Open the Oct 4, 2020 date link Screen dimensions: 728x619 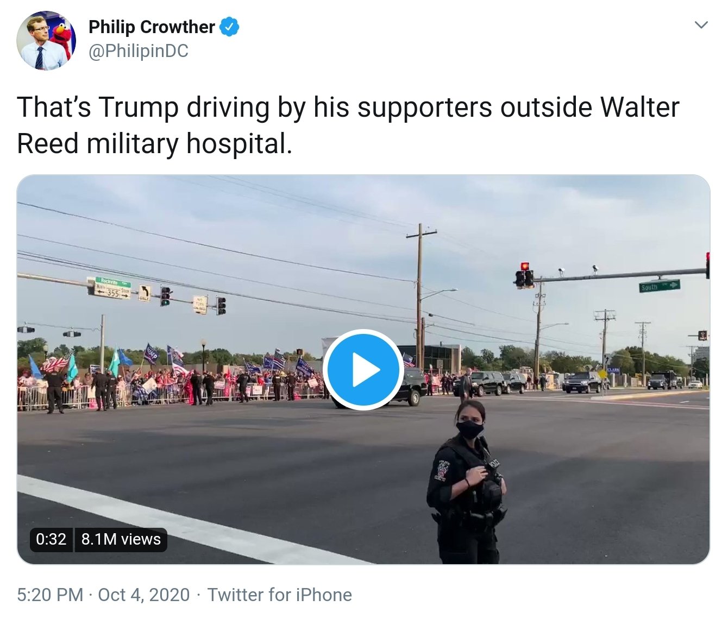point(144,595)
